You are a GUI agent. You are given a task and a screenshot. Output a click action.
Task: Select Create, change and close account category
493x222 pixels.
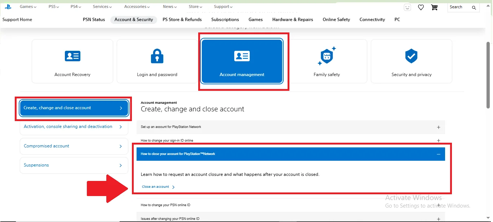point(74,108)
